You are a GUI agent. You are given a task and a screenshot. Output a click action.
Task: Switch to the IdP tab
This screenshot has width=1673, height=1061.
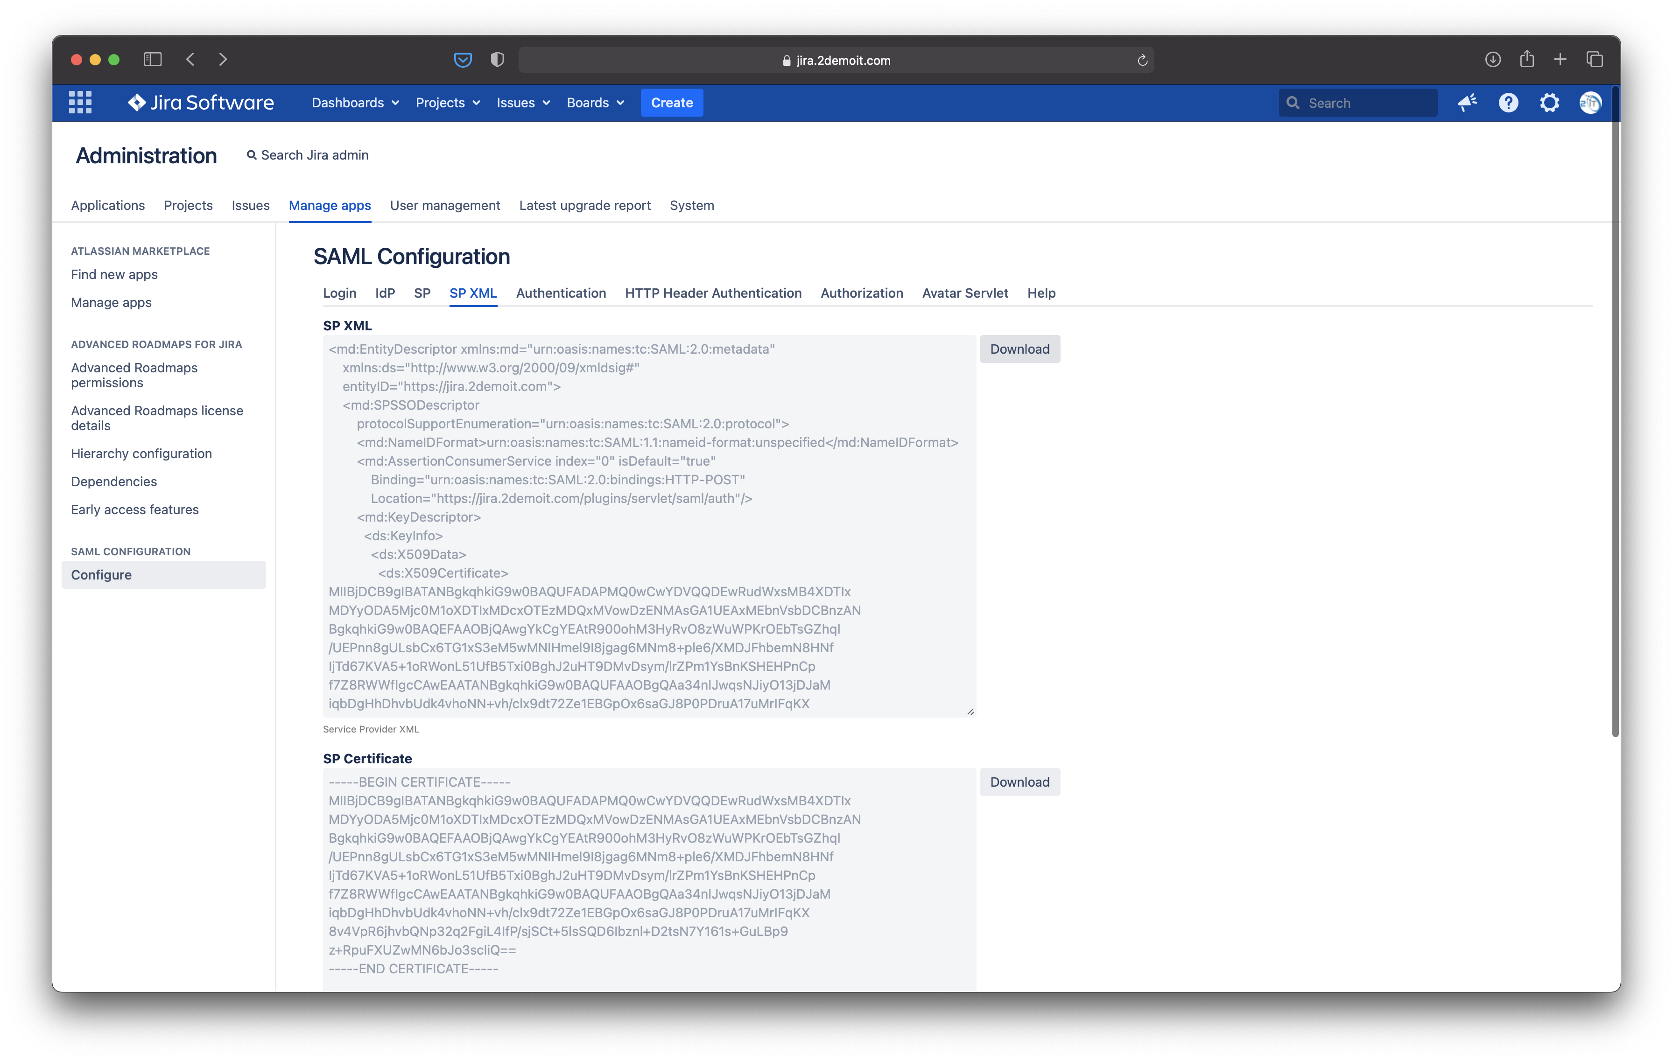point(385,293)
